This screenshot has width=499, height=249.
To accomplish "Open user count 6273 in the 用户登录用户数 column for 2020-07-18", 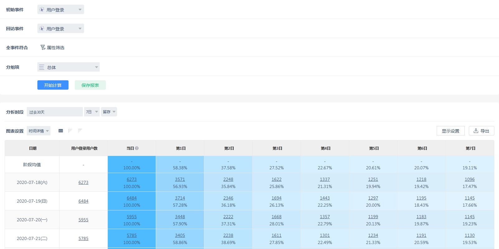I will [x=83, y=182].
